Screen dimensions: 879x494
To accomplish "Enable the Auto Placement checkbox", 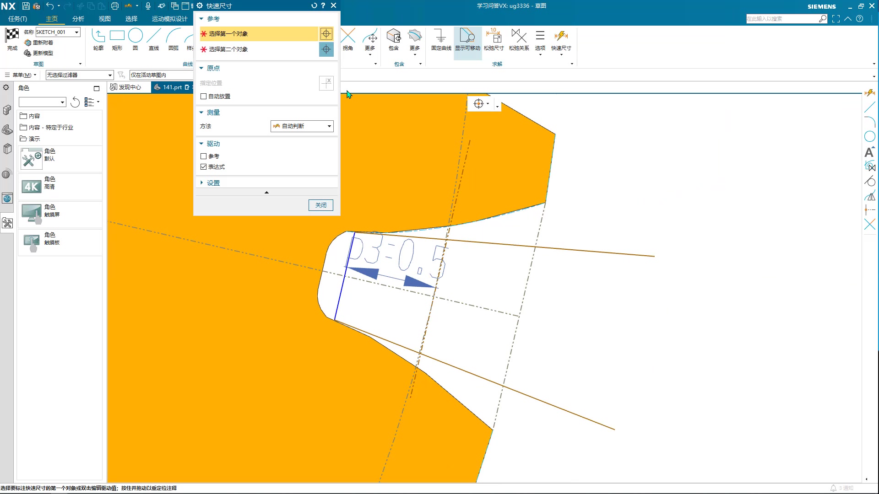I will coord(204,97).
